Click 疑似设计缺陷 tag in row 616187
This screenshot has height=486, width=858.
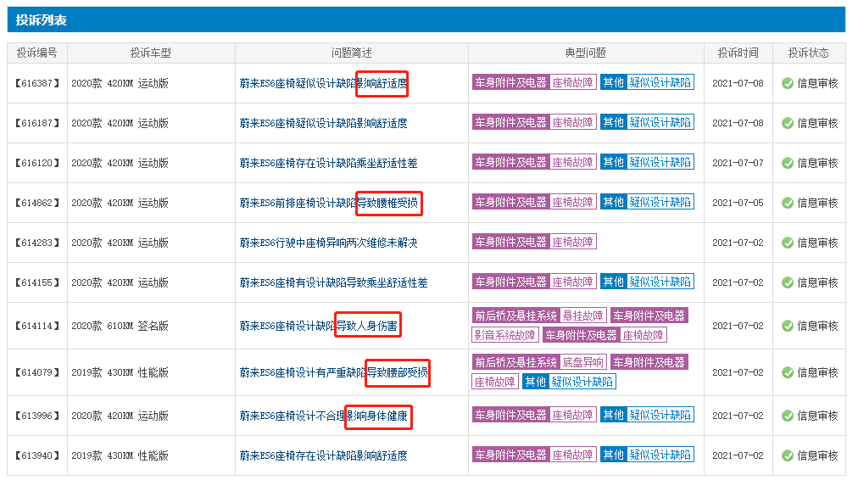point(660,123)
